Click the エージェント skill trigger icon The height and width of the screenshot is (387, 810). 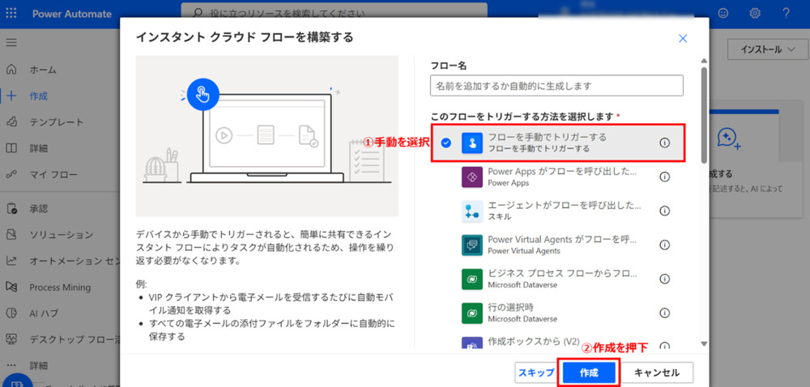(472, 211)
